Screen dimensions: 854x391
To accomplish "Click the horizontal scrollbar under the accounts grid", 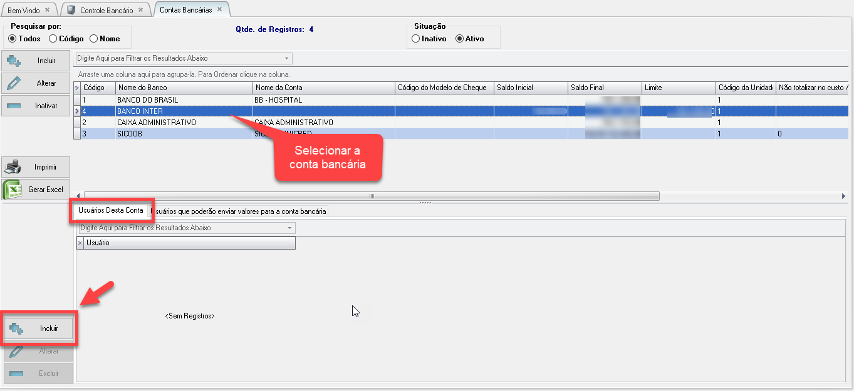I will (371, 196).
